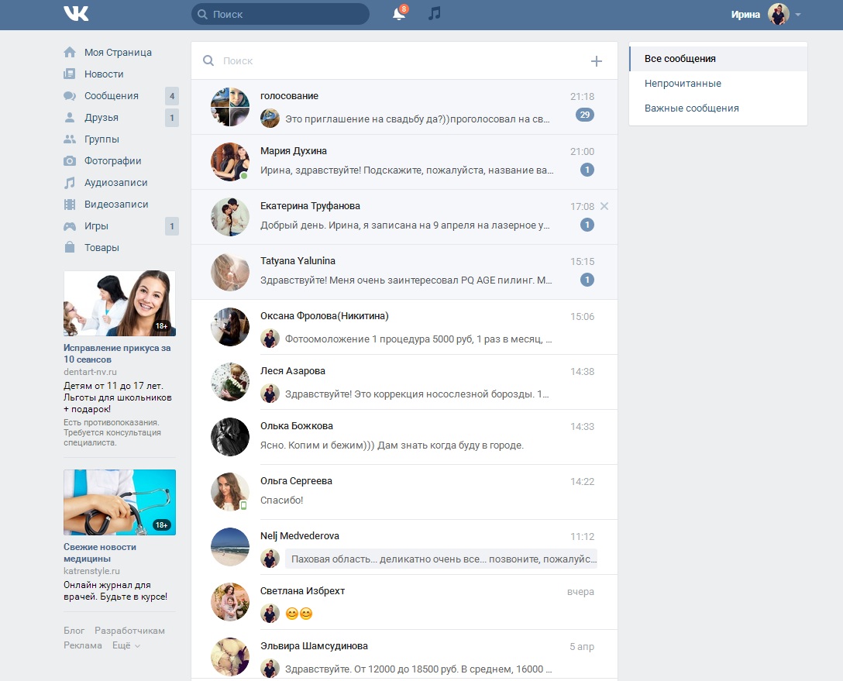Click Олька Божкова's black-and-white avatar

230,437
